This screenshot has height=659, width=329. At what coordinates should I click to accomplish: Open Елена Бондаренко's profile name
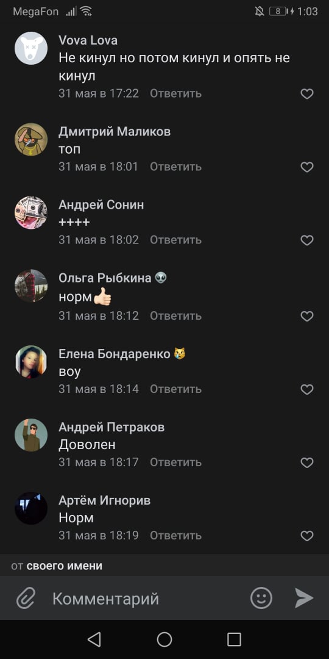[114, 354]
